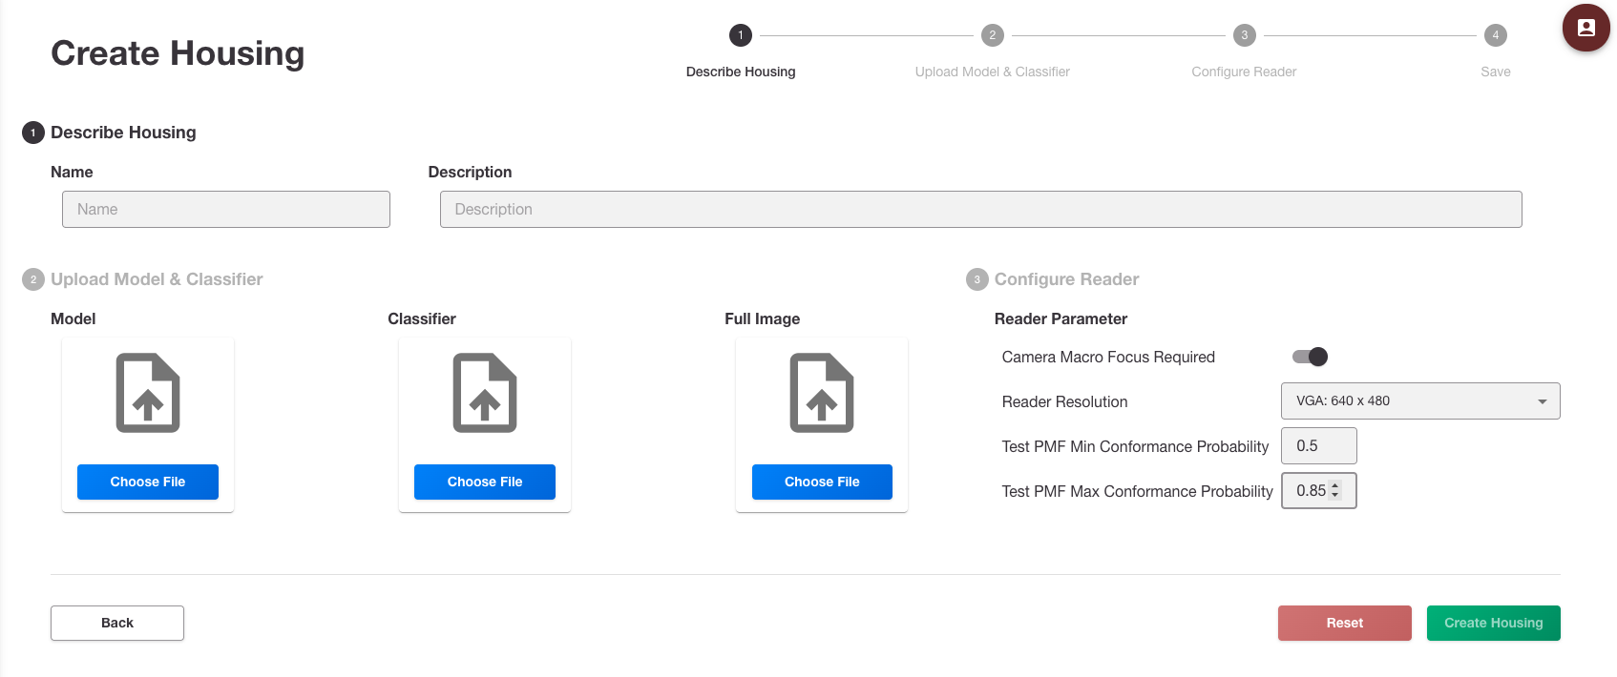Click the dropdown arrow next to VGA: 640 x 480
Screen dimensions: 1617x677
(x=1543, y=401)
